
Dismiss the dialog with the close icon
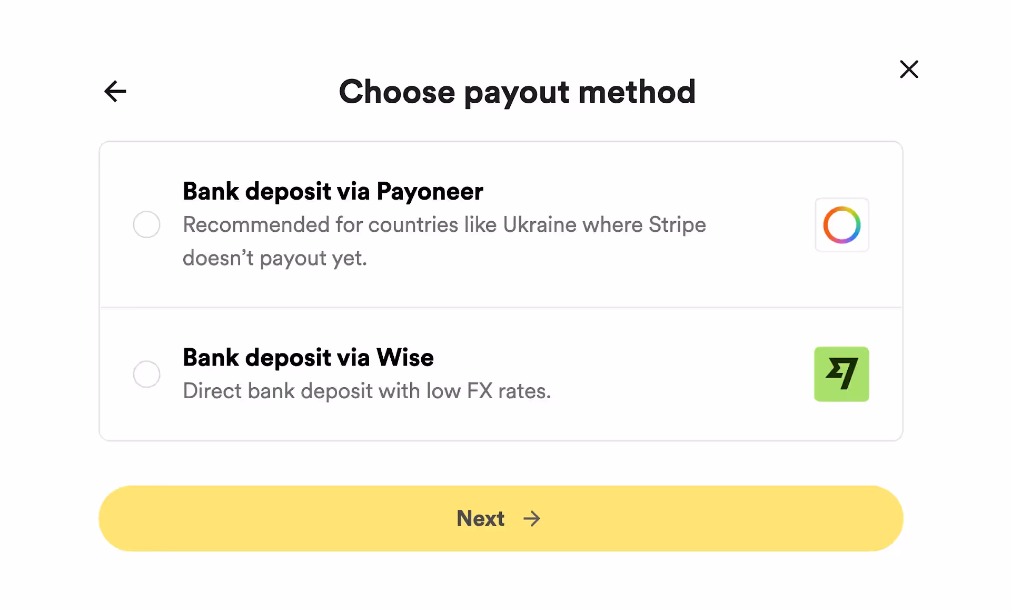[x=909, y=69]
